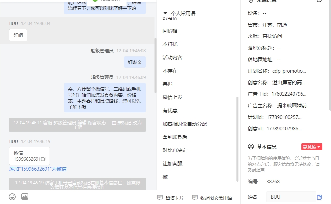Click the 落地页地址 info row
This screenshot has width=331, height=204.
264,60
